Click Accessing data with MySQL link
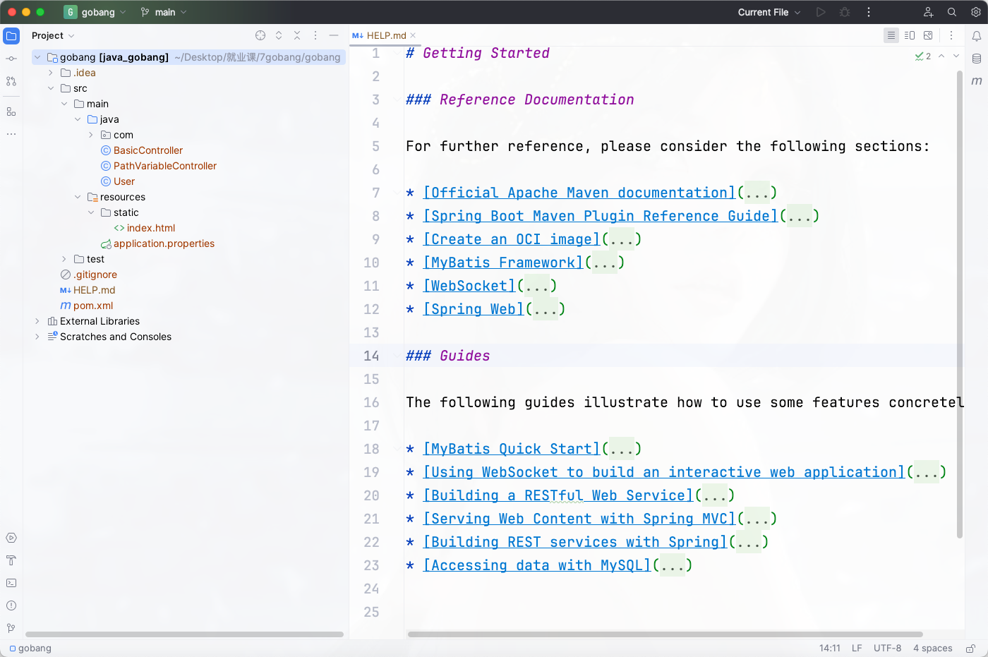 [x=537, y=565]
